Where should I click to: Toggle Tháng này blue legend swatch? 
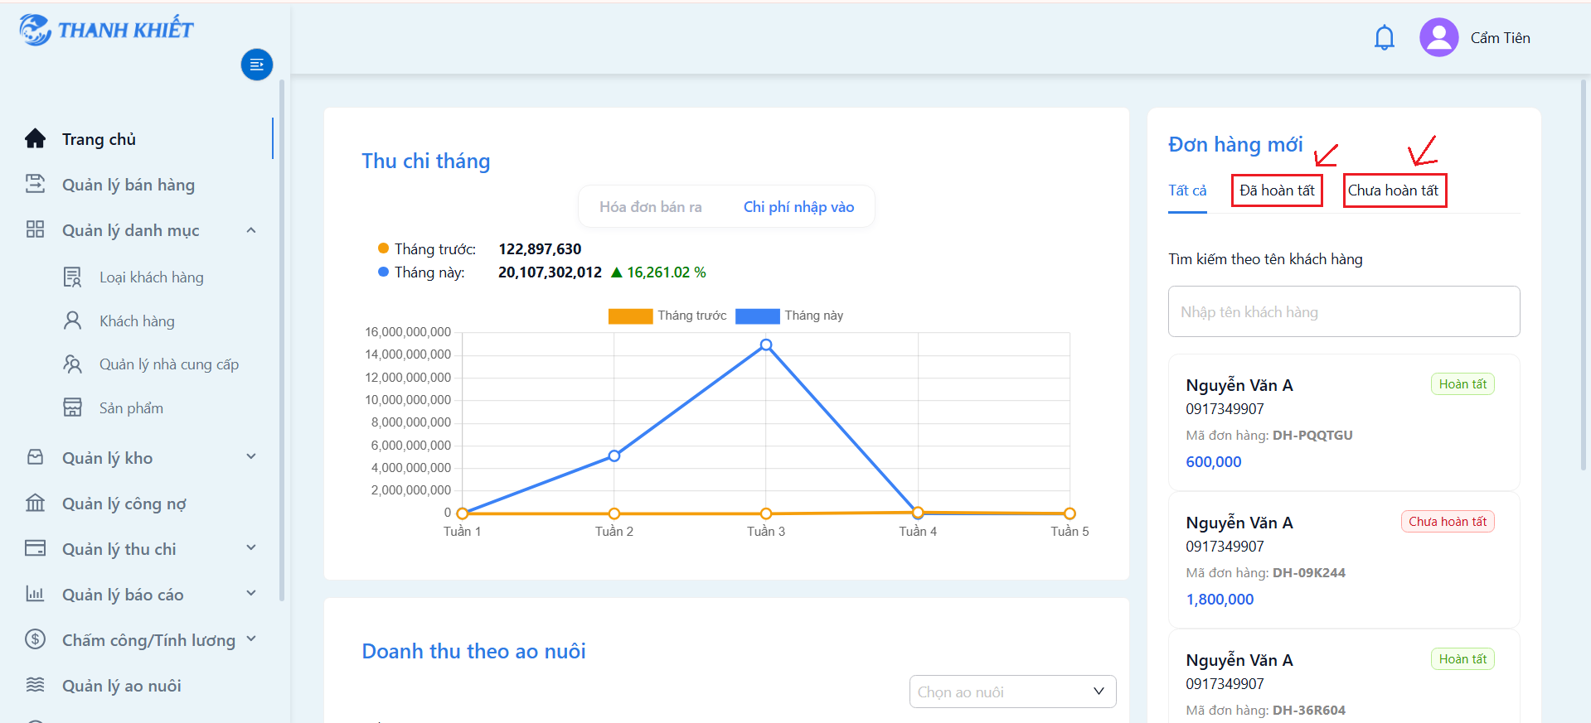(x=758, y=316)
